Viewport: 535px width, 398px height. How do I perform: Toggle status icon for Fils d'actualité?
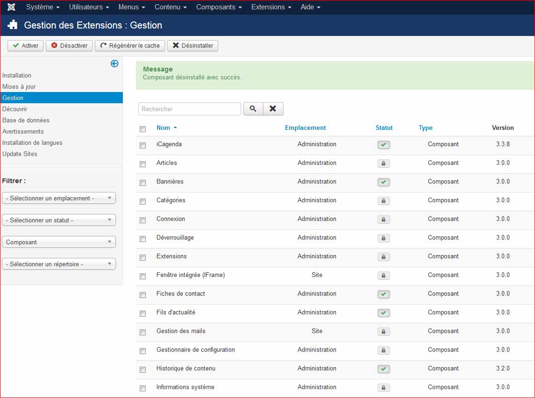coord(384,313)
